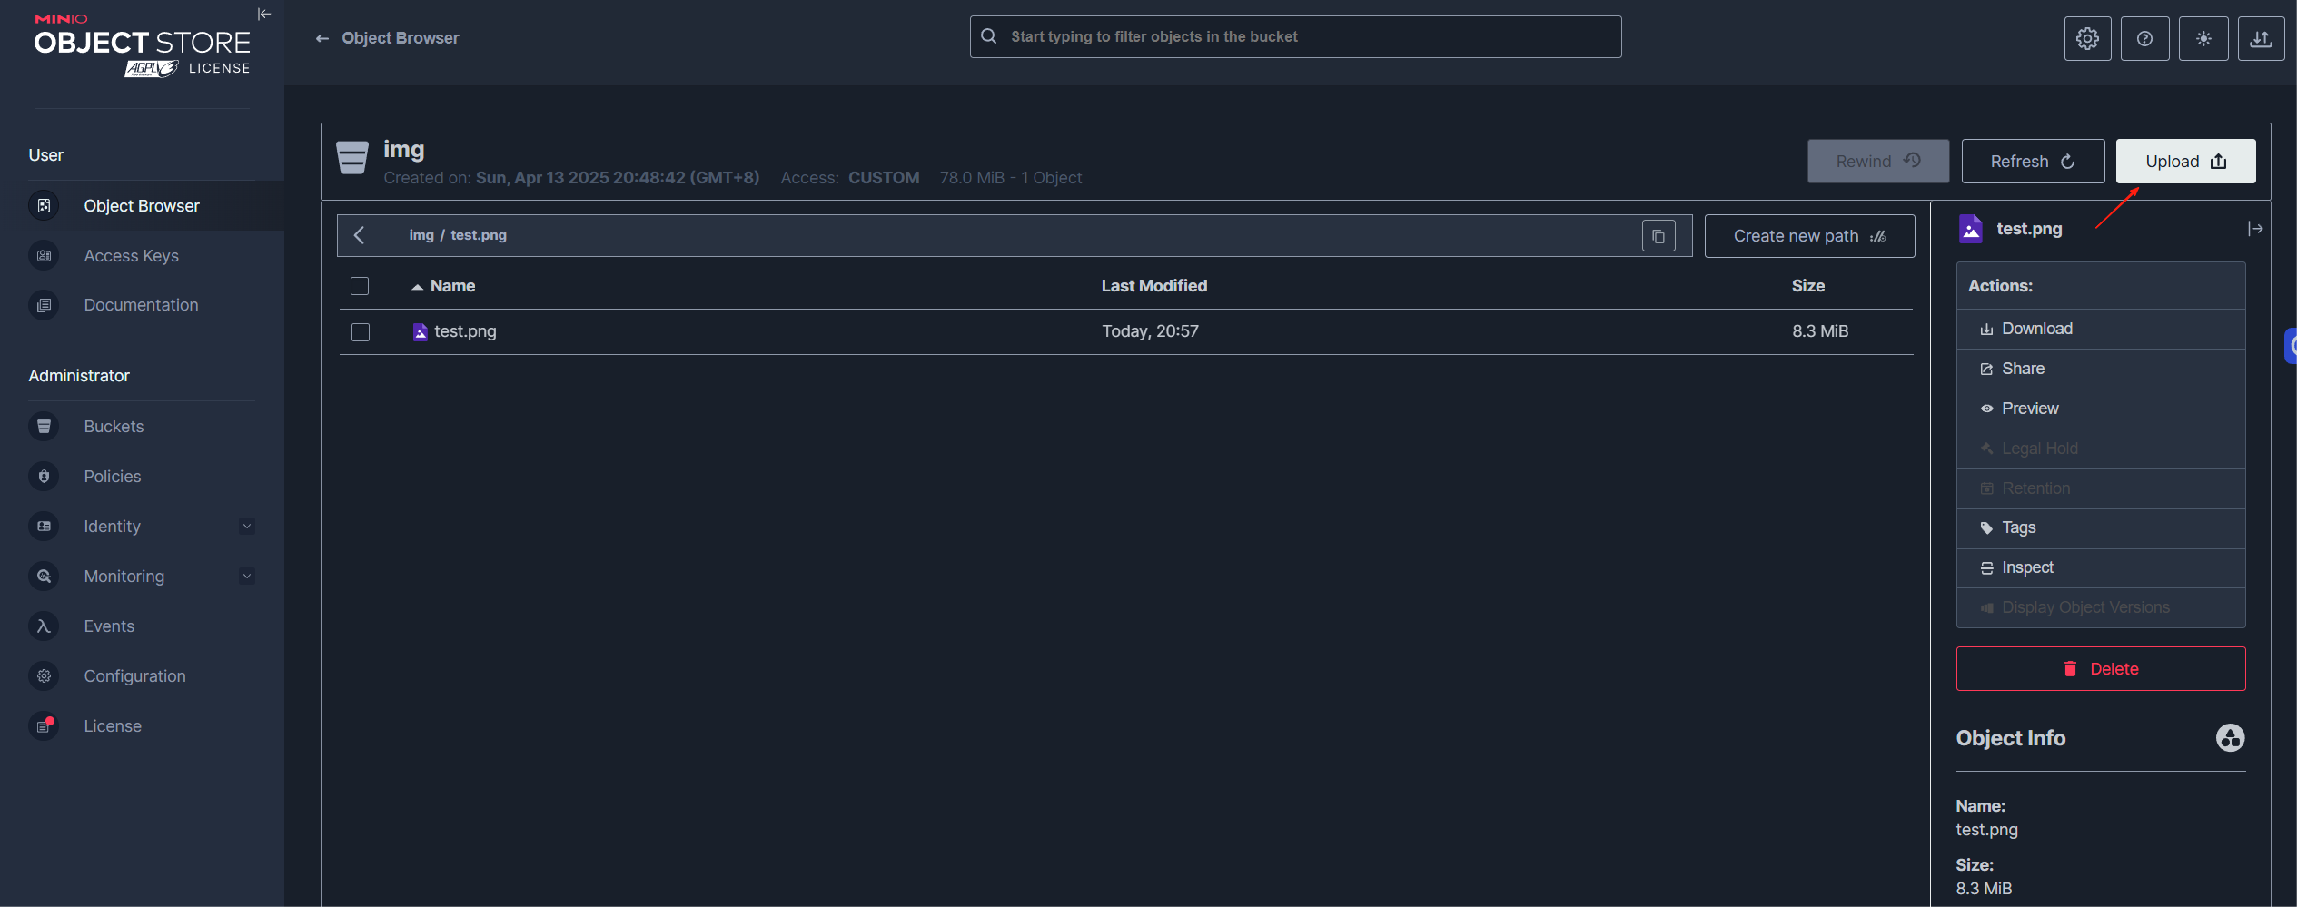Navigate to the Documentation entry
The height and width of the screenshot is (907, 2297).
click(x=141, y=304)
